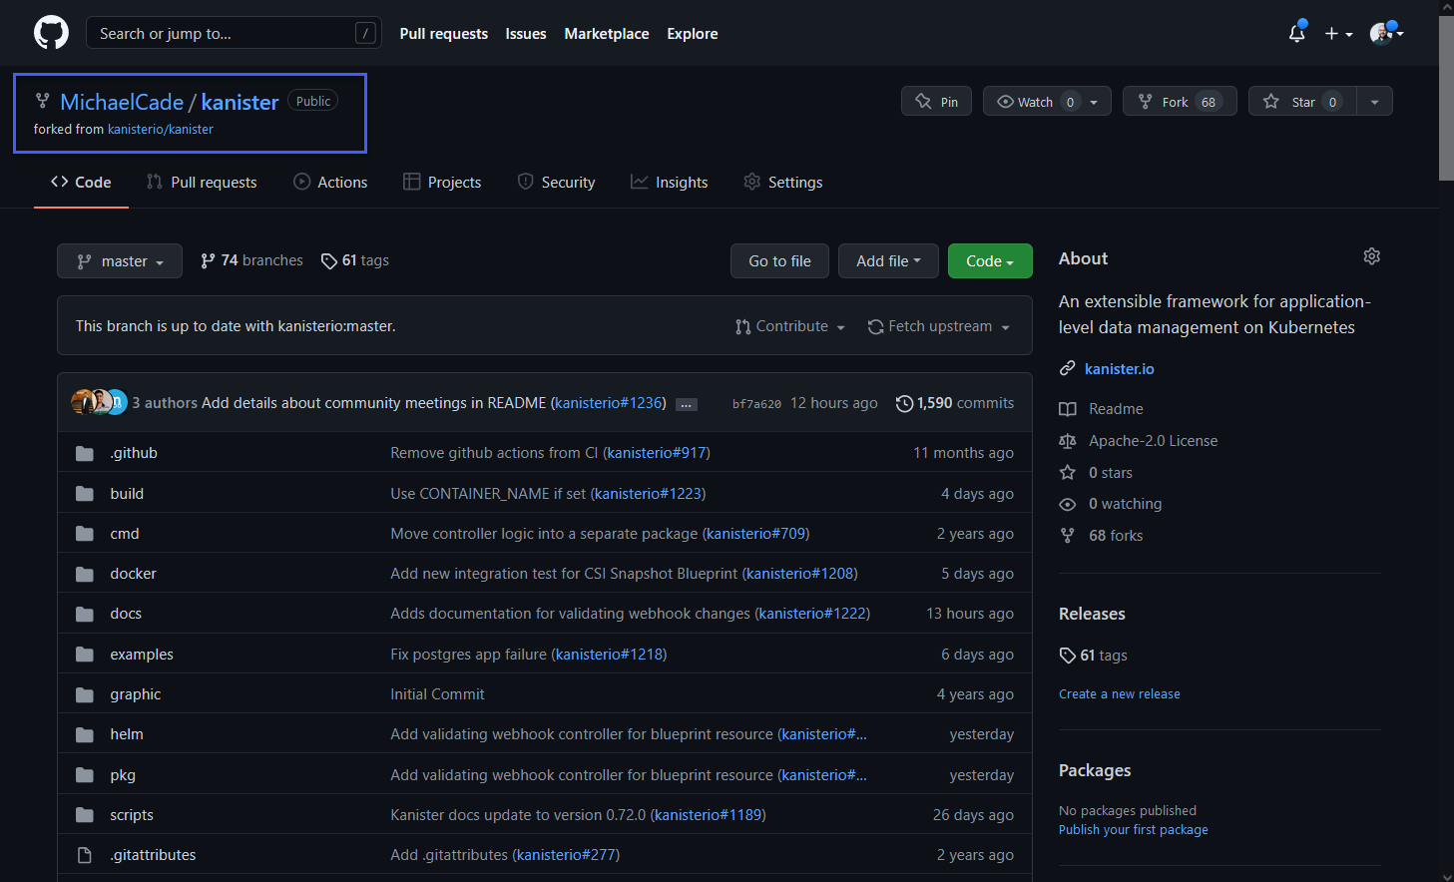Pin the kanister repository
This screenshot has height=882, width=1454.
936,102
